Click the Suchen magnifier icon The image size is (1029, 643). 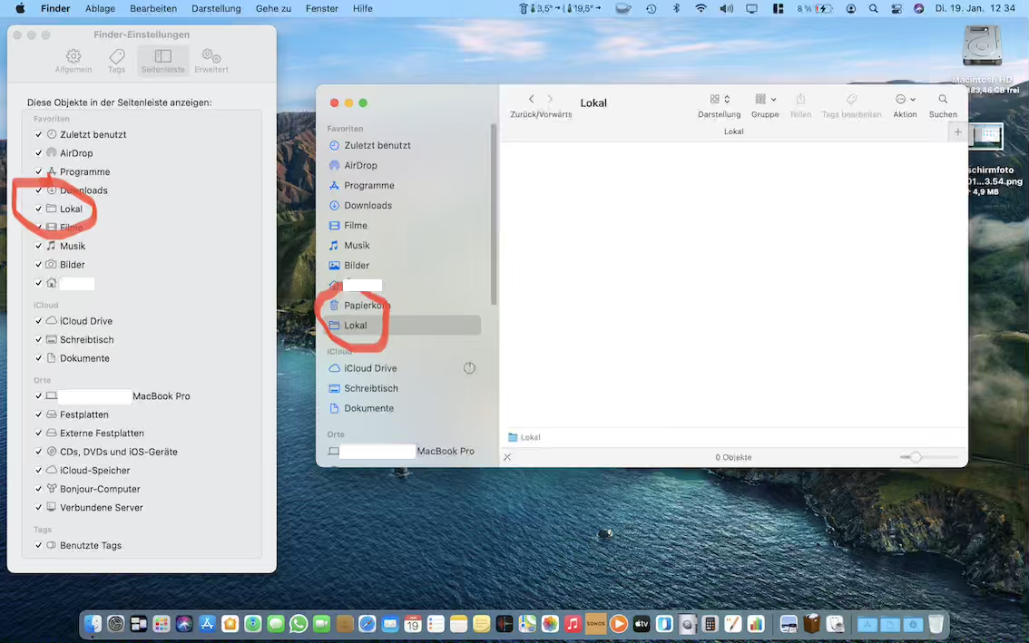(x=943, y=100)
